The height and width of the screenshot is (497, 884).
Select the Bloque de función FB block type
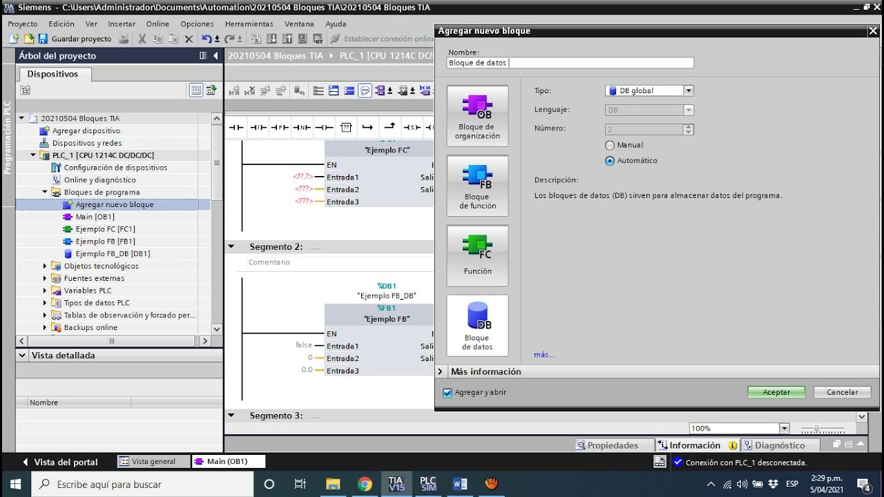pyautogui.click(x=477, y=186)
